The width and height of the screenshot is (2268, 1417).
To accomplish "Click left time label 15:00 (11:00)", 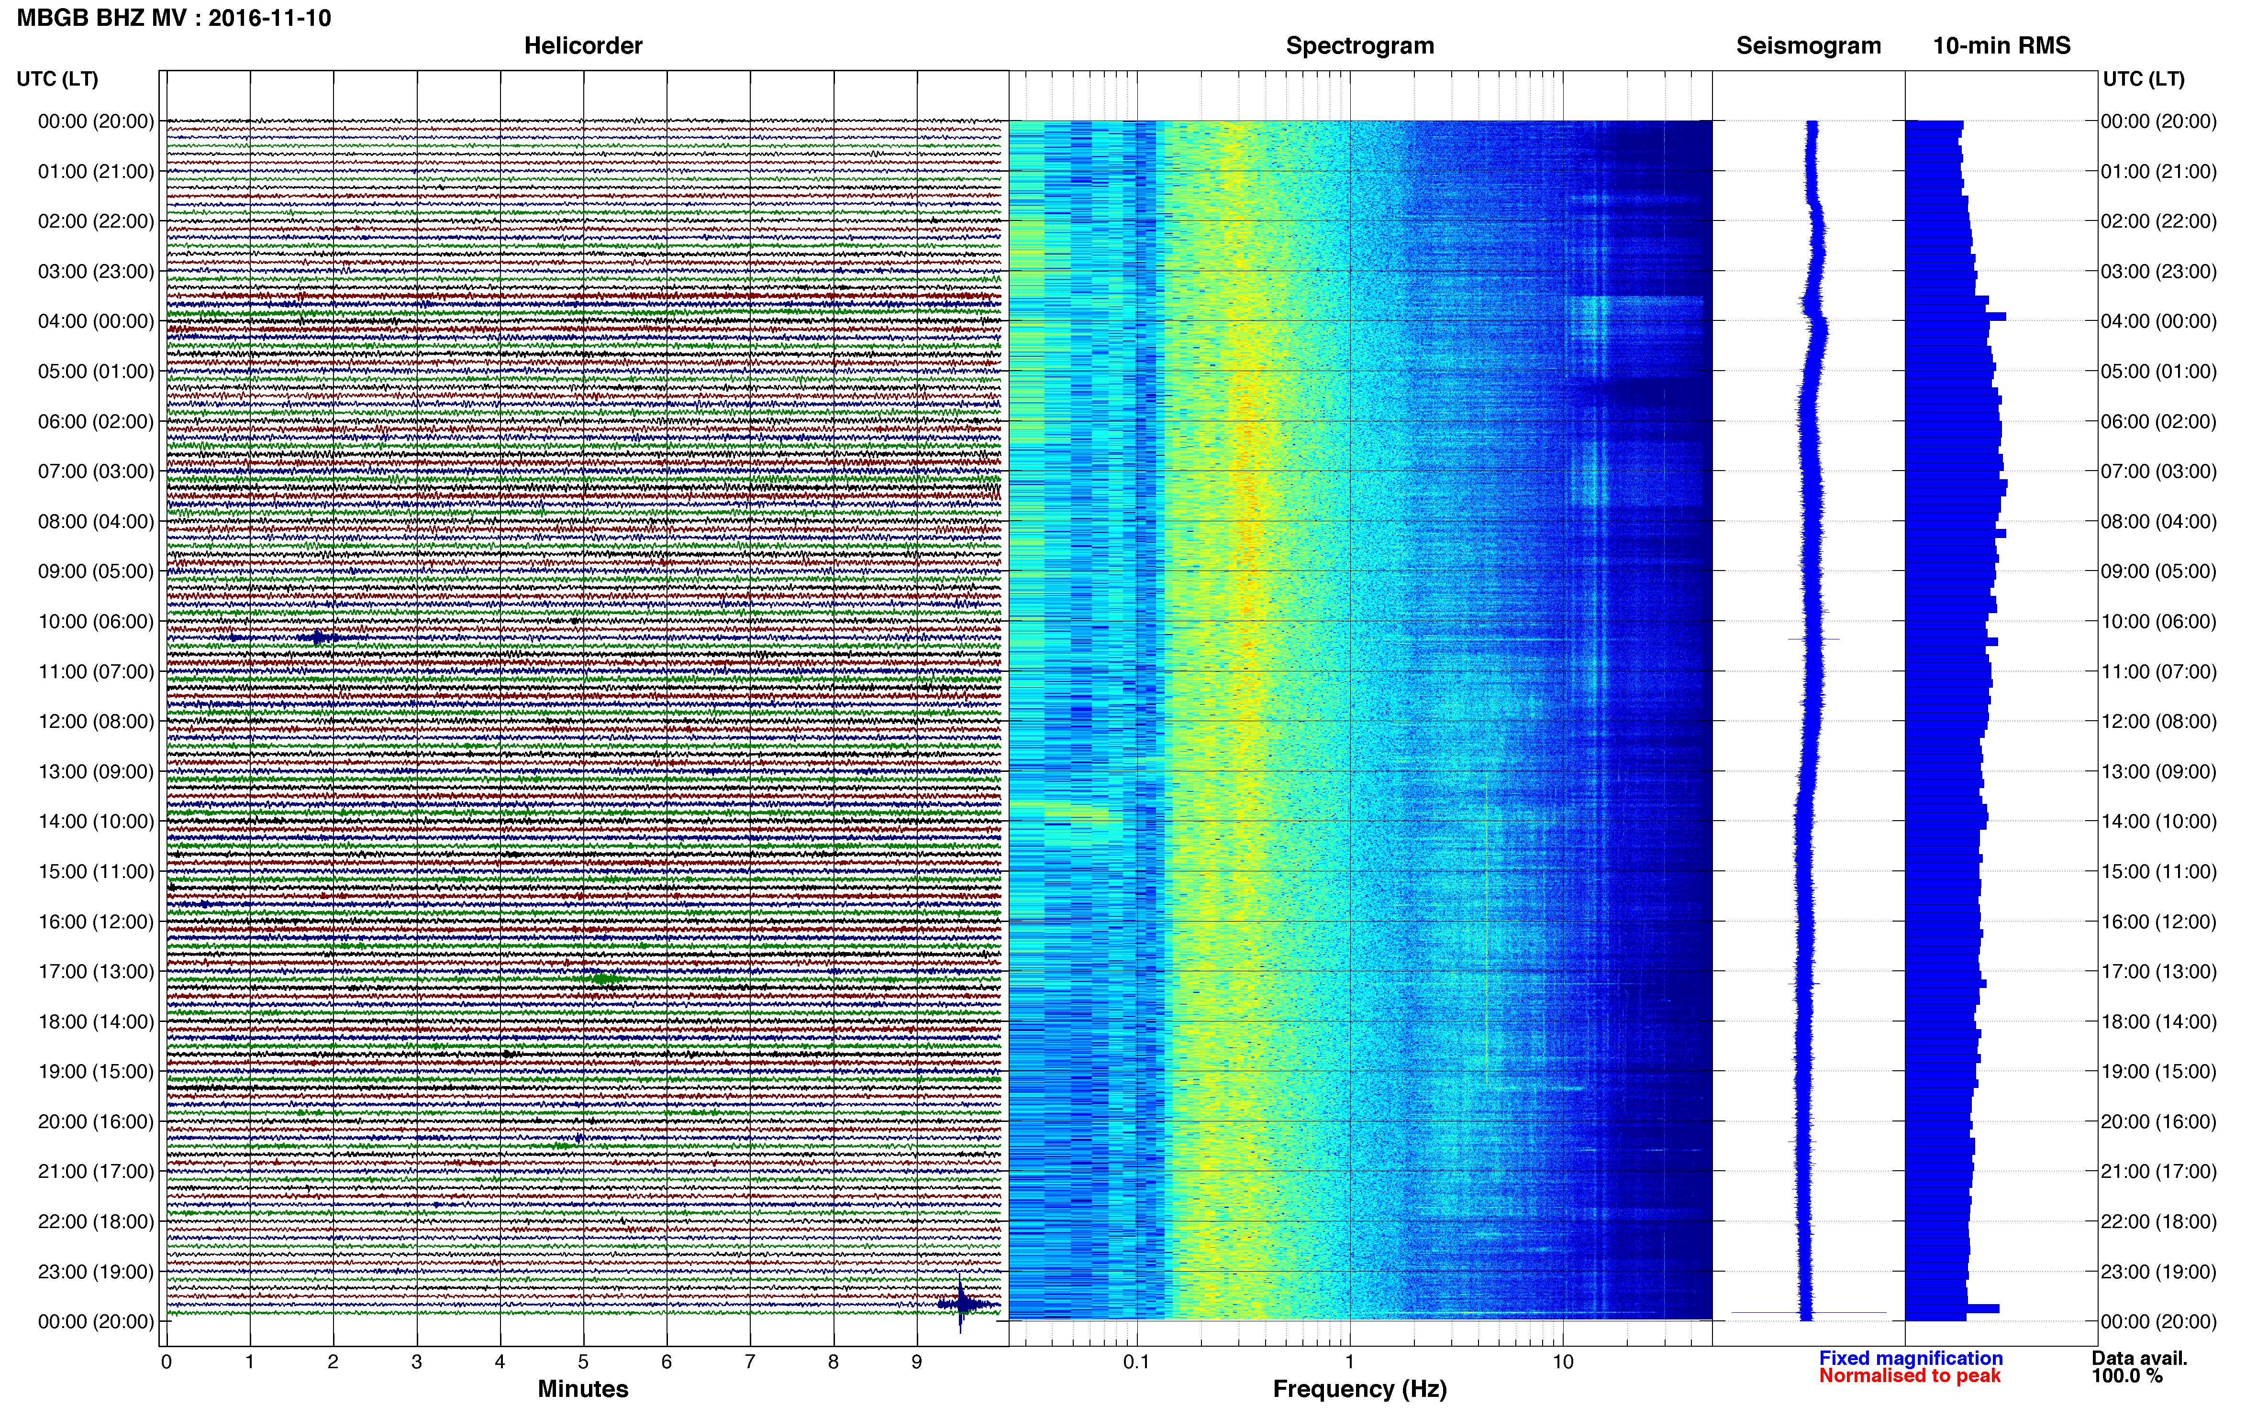I will (x=96, y=871).
